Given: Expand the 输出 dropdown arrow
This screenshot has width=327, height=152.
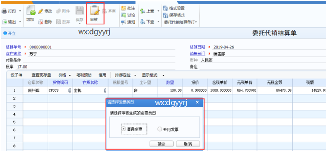Looking at the screenshot, I should coord(20,22).
